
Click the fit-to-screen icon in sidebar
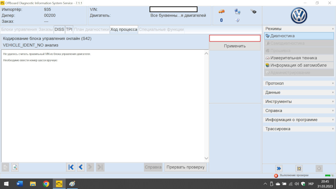pyautogui.click(x=299, y=169)
